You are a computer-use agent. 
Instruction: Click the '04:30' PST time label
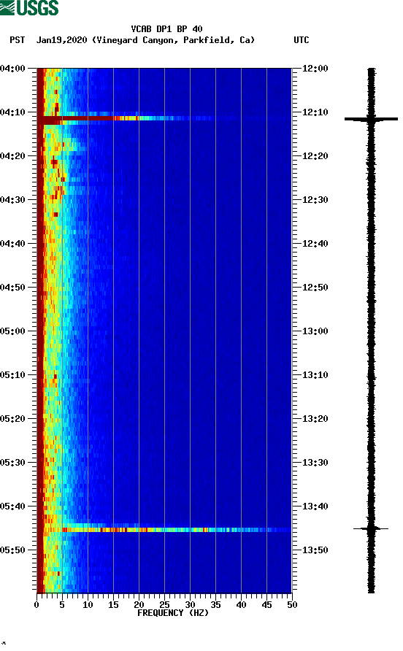click(12, 200)
